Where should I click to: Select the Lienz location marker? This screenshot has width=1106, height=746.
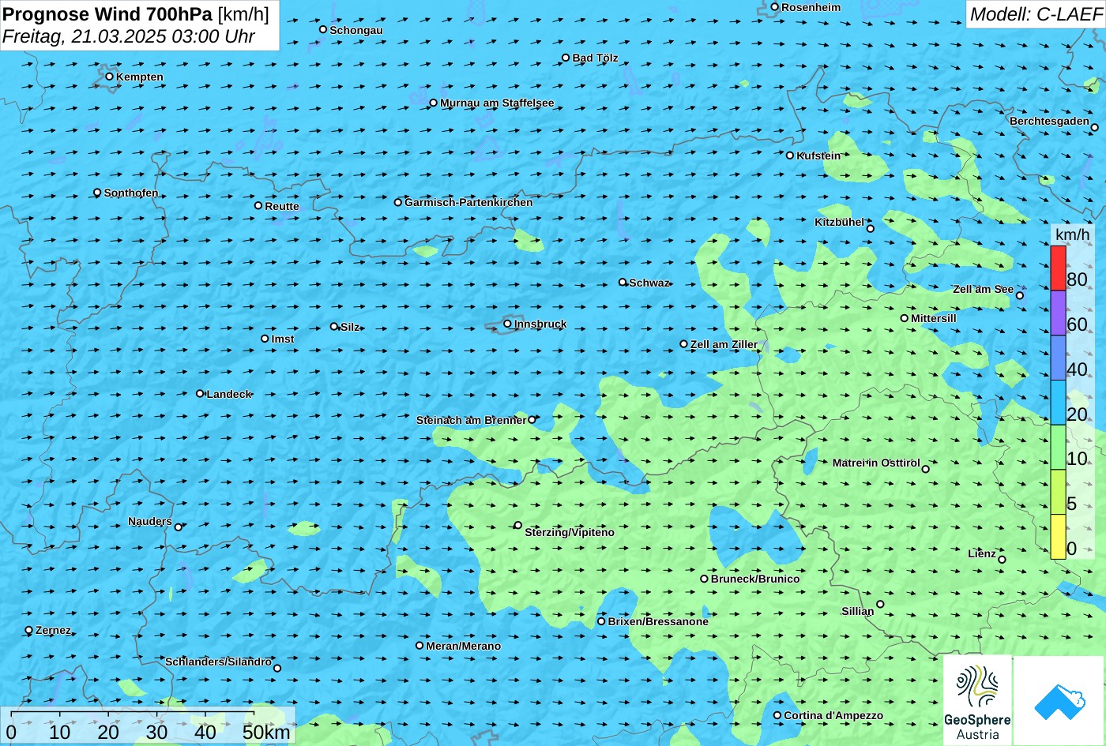1002,560
